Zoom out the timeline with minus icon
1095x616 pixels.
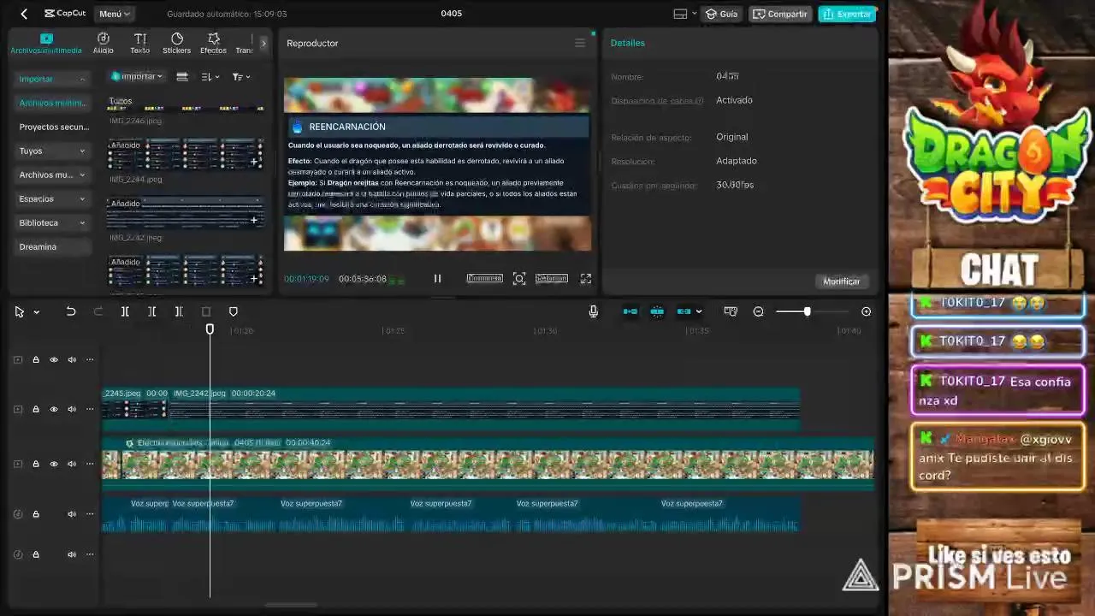tap(758, 311)
